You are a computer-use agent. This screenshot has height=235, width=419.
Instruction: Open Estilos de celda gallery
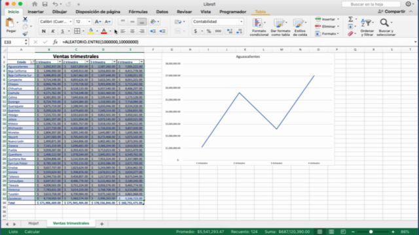tap(300, 27)
